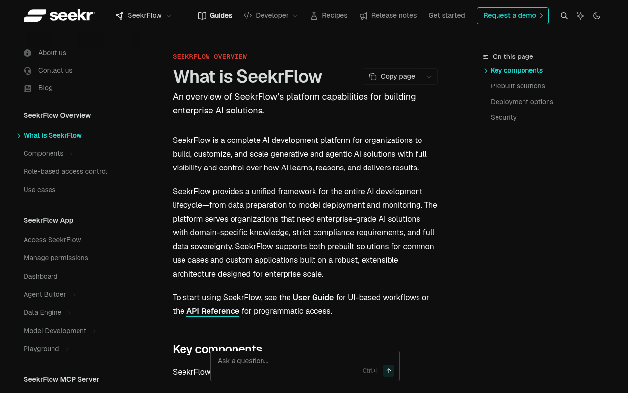The width and height of the screenshot is (628, 393).
Task: Click the Guides book icon
Action: (x=202, y=16)
